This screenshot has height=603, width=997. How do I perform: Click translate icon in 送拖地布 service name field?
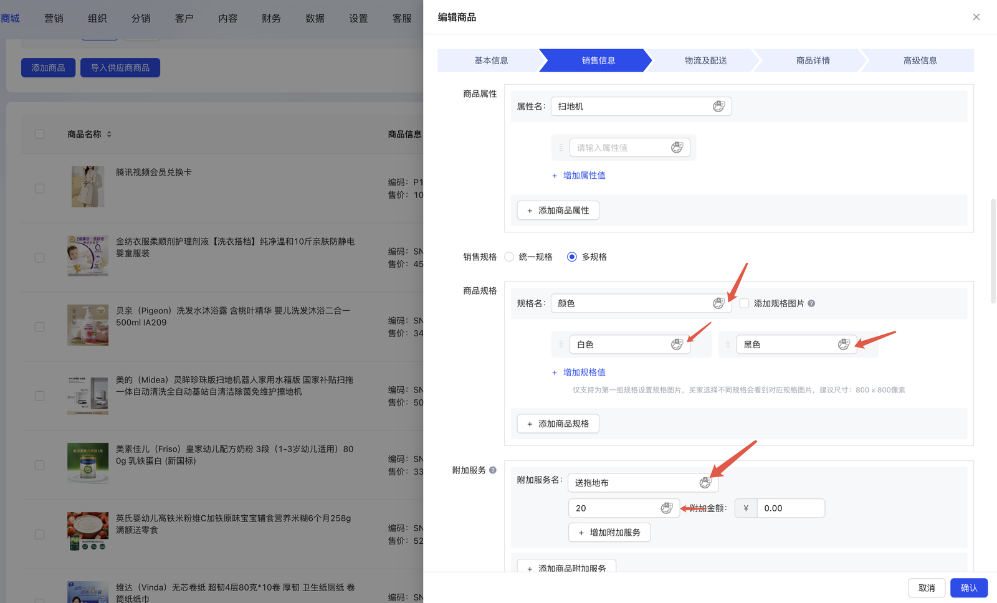[705, 483]
